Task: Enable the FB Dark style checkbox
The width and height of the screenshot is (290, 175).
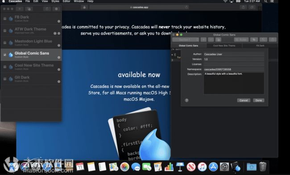Action: tap(5, 19)
